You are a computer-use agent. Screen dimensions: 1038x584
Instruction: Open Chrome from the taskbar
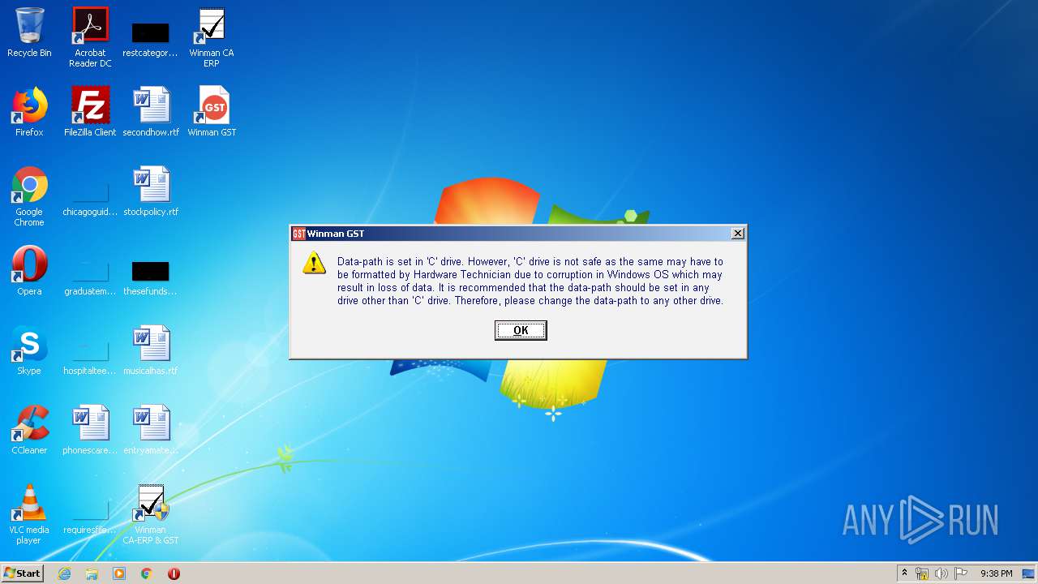147,573
